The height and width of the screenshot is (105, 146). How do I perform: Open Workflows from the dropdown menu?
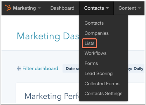click(95, 53)
